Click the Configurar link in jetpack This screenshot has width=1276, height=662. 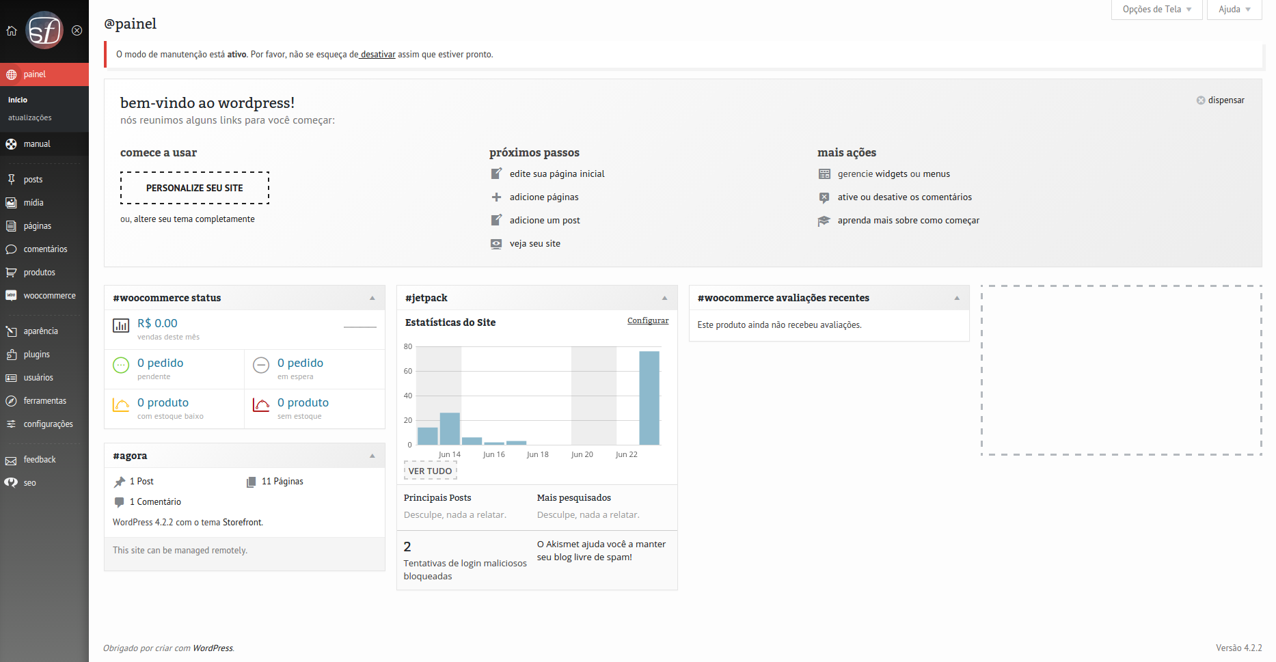(648, 320)
